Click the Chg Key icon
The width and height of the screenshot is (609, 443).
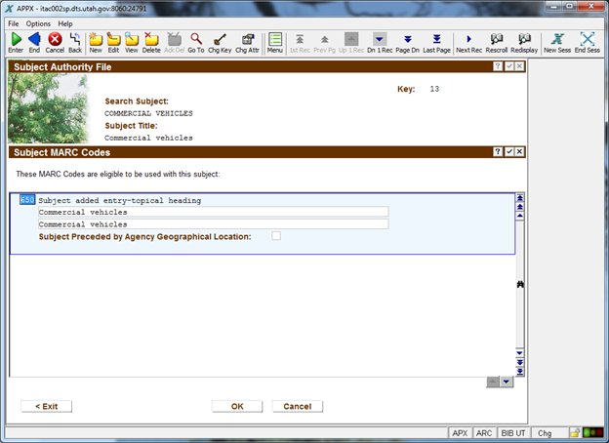(221, 41)
